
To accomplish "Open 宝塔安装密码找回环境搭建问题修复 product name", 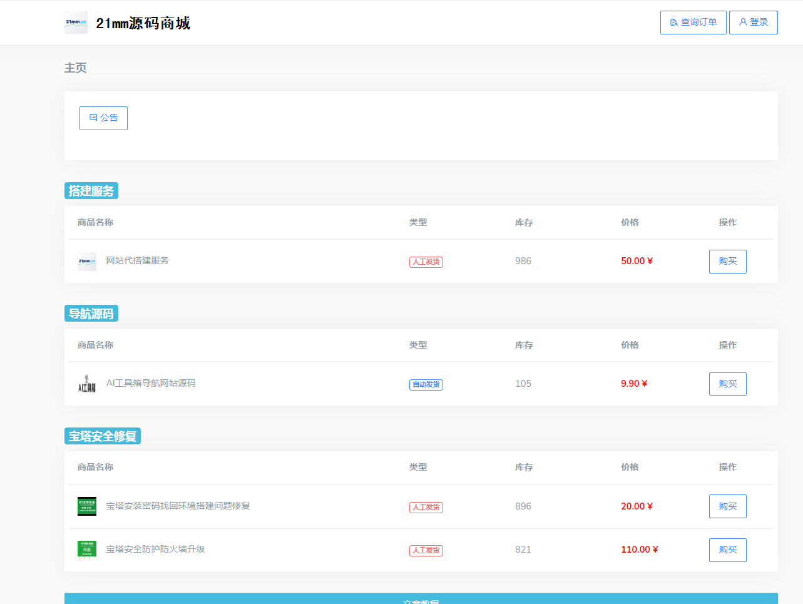I will pos(178,506).
